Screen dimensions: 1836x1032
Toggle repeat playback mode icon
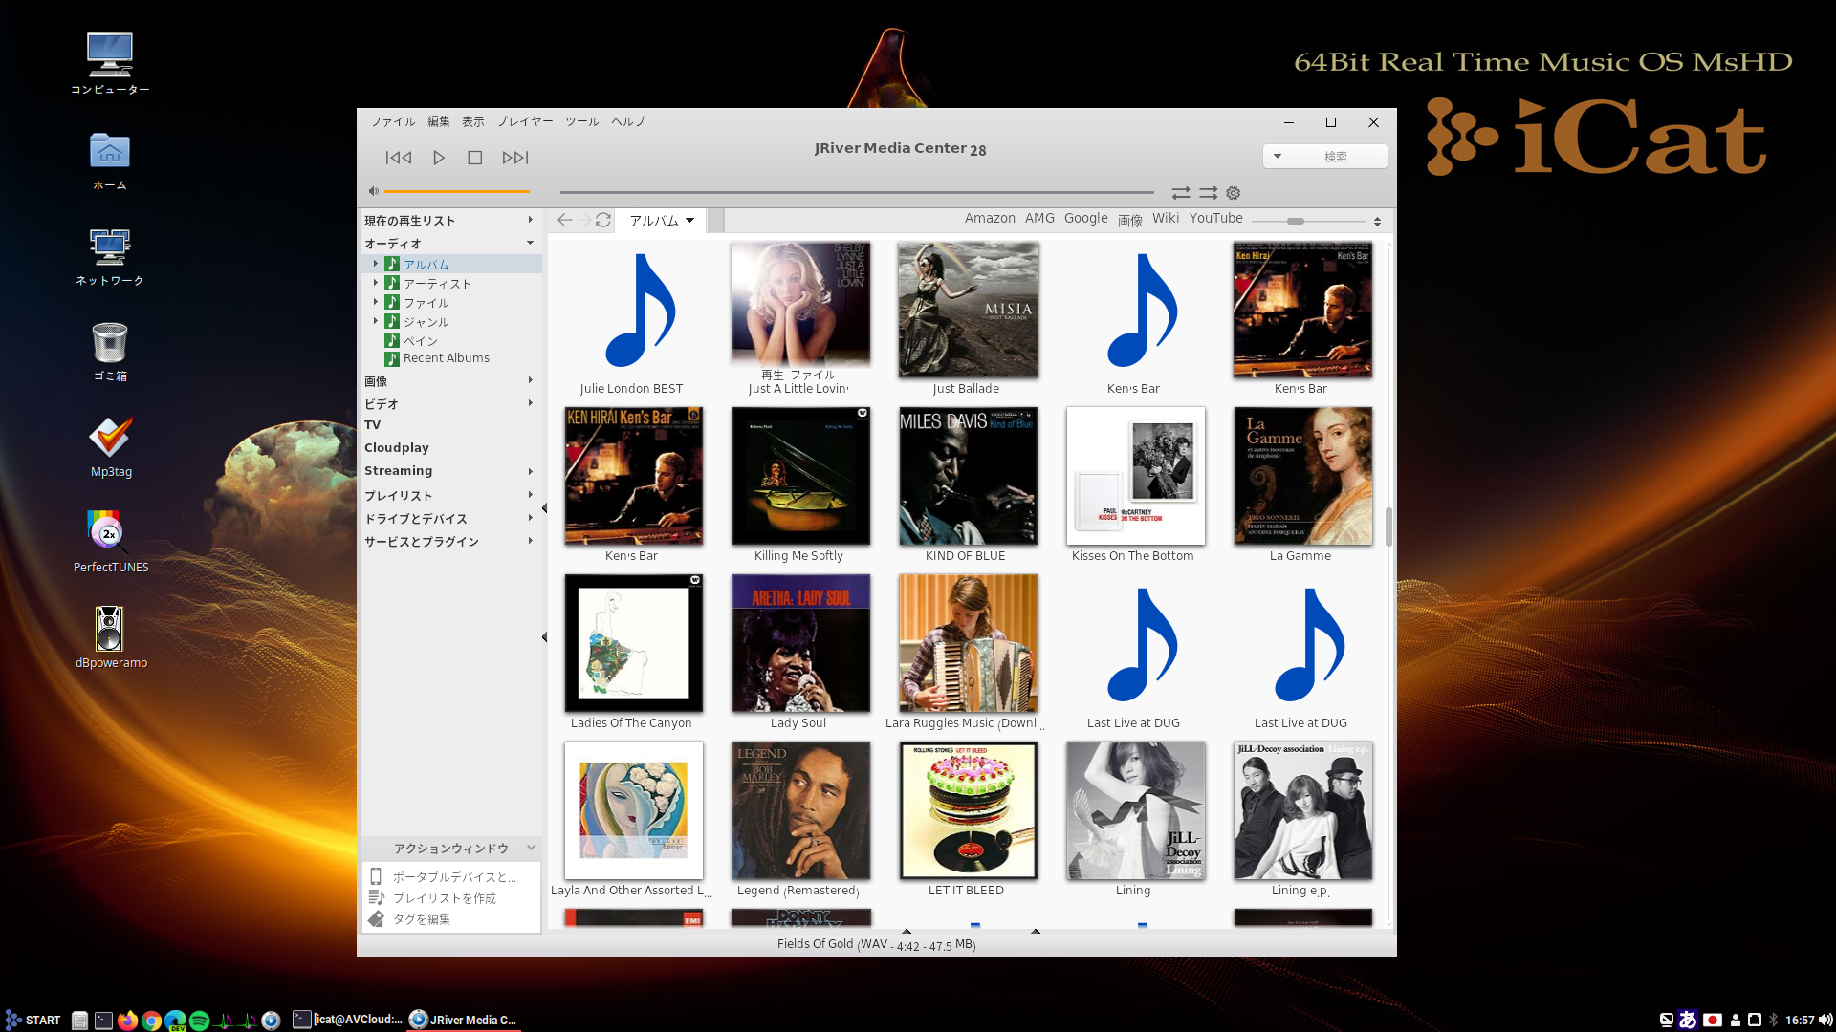tap(1181, 193)
